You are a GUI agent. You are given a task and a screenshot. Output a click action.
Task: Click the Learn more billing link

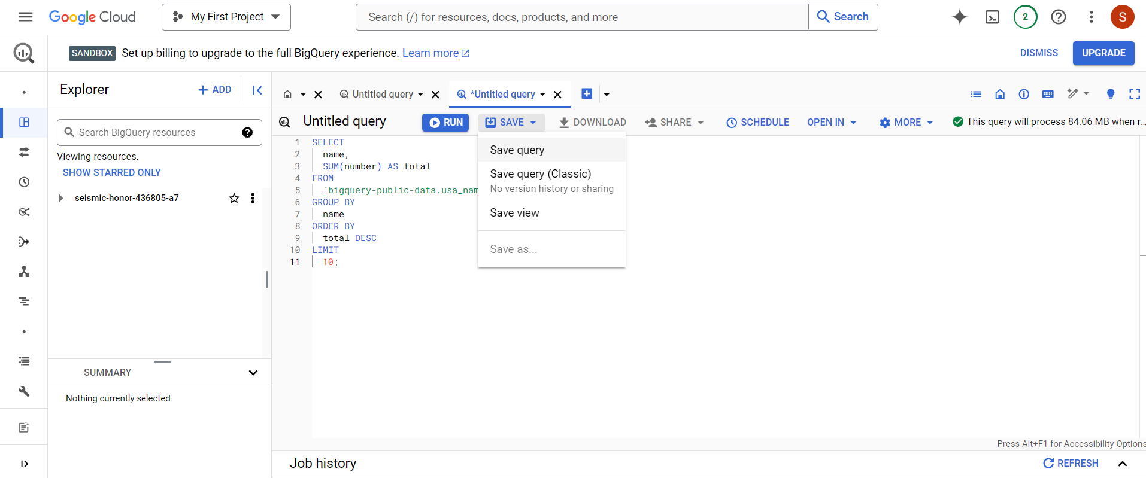click(x=435, y=53)
